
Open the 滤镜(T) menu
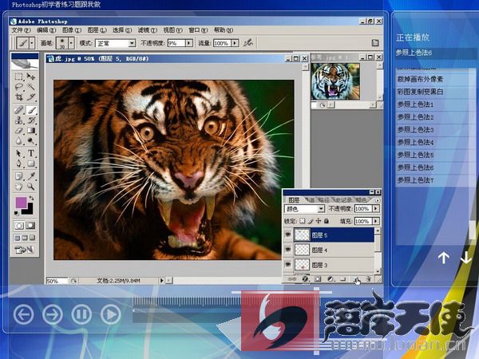(147, 30)
